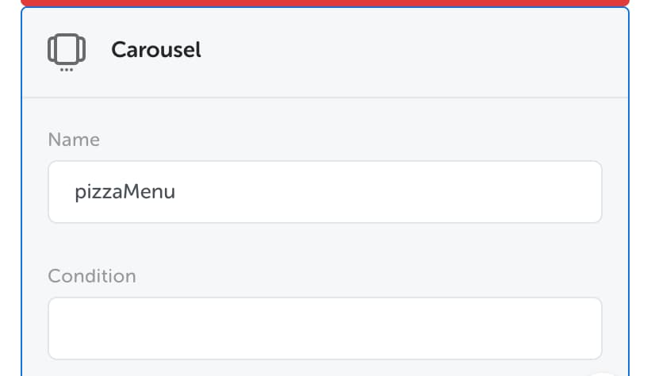Click the Name field label
Screen dimensions: 655x376
coord(74,140)
